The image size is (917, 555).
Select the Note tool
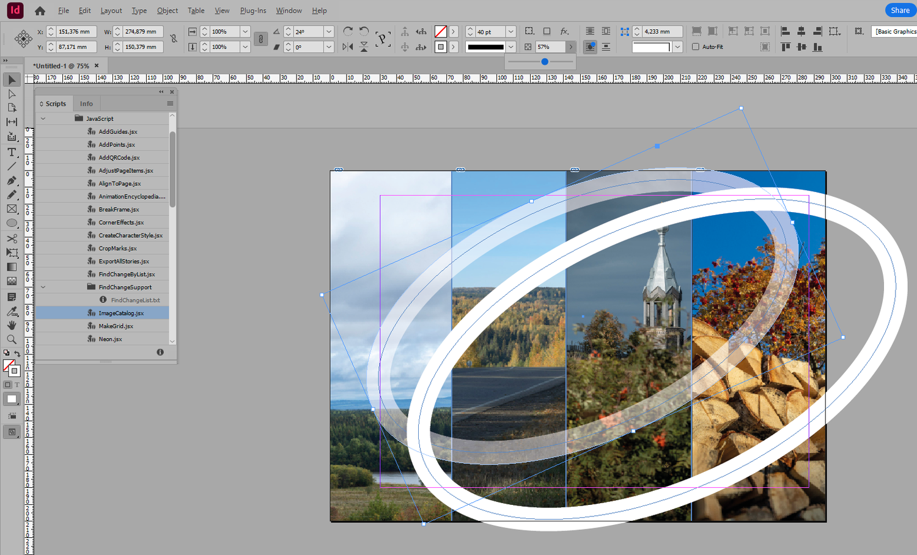(12, 297)
